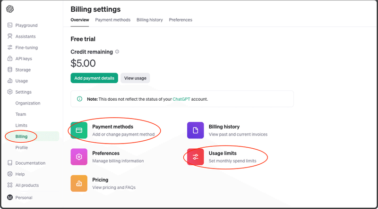The width and height of the screenshot is (378, 209).
Task: Switch to the Payment methods tab
Action: coord(112,20)
